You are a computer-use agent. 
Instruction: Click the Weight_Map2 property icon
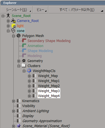click(34, 86)
